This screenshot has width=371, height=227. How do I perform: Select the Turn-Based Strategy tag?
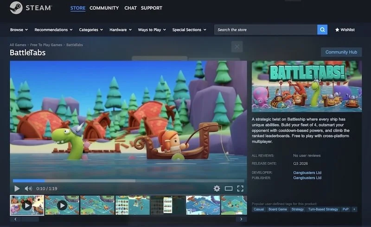click(x=323, y=209)
